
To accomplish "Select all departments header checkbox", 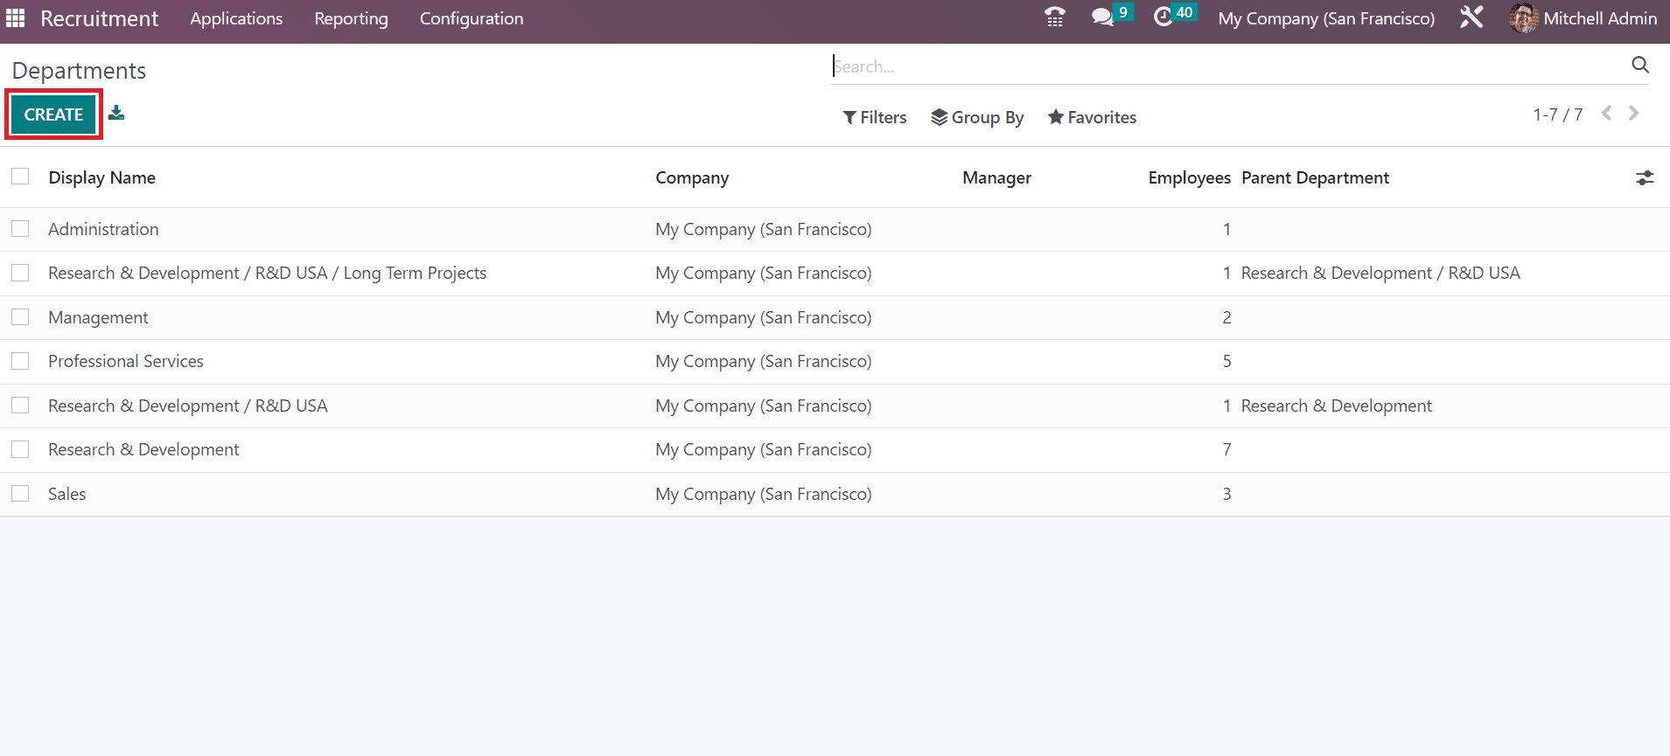I will pos(20,177).
